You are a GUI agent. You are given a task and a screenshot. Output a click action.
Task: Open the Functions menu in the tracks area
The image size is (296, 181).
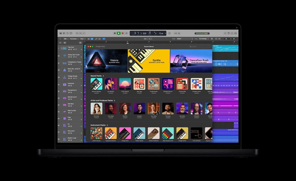(x=73, y=39)
